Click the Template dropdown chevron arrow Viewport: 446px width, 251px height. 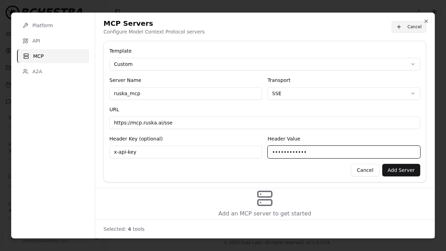click(413, 64)
